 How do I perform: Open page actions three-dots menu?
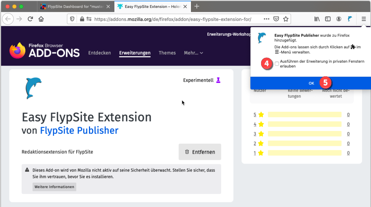tap(267, 19)
